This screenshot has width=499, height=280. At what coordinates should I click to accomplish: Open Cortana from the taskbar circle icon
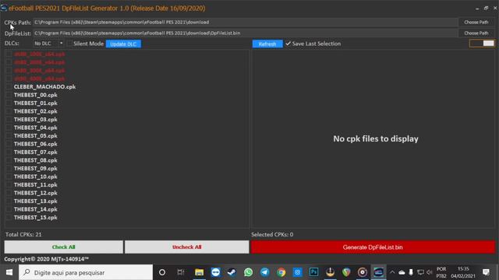(162, 272)
